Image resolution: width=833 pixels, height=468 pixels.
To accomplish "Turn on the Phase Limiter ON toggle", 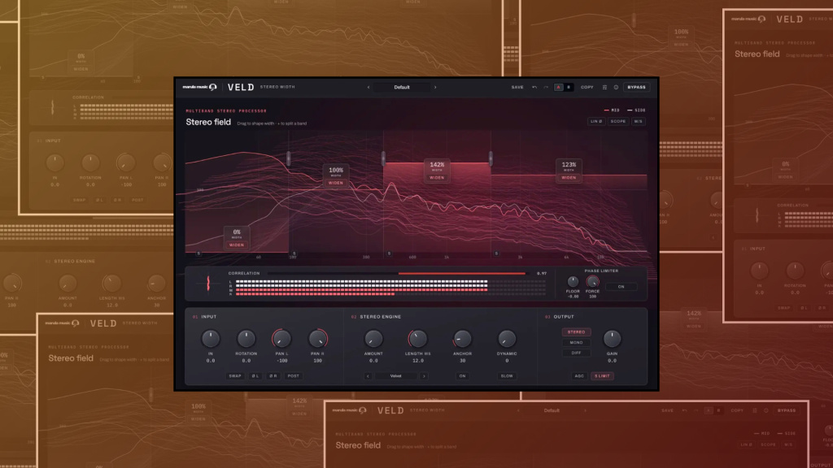I will click(621, 287).
